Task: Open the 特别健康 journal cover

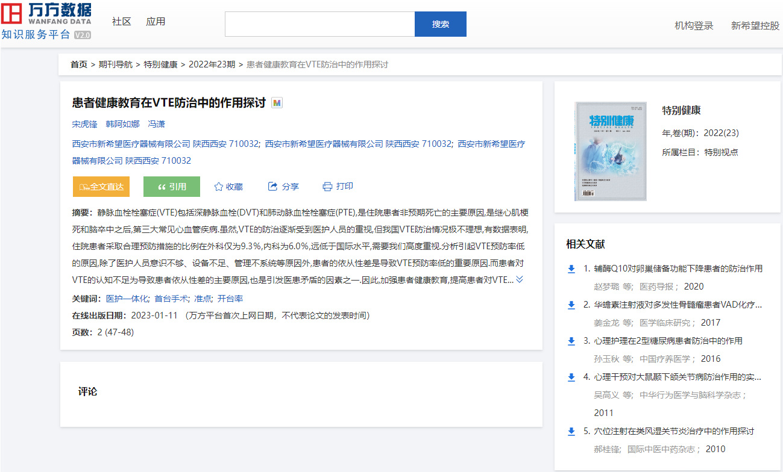Action: [x=611, y=151]
